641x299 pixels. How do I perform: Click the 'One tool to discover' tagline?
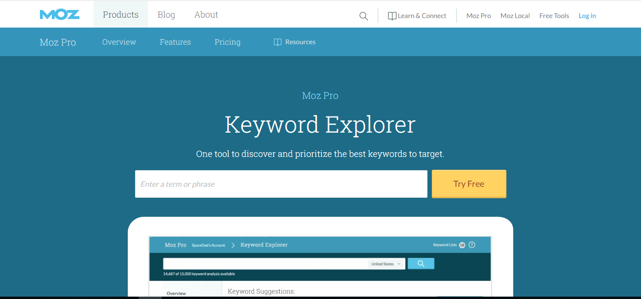(x=320, y=154)
